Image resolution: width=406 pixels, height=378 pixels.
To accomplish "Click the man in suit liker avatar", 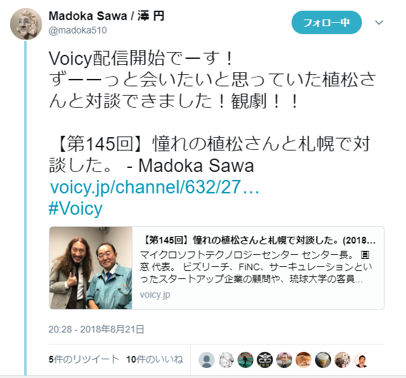I will pyautogui.click(x=362, y=360).
